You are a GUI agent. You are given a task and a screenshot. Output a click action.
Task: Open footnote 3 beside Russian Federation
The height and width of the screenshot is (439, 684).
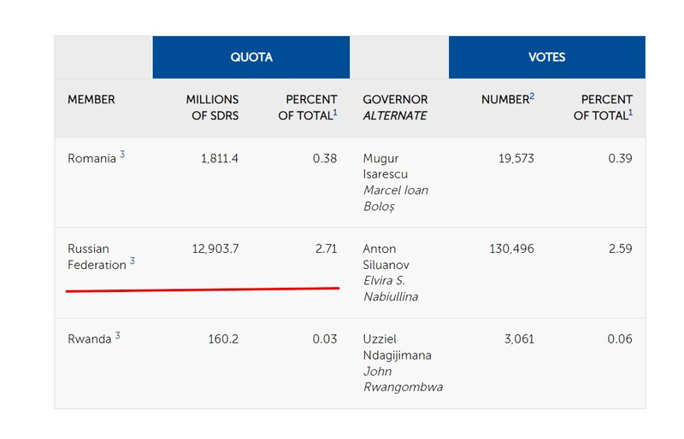point(133,261)
